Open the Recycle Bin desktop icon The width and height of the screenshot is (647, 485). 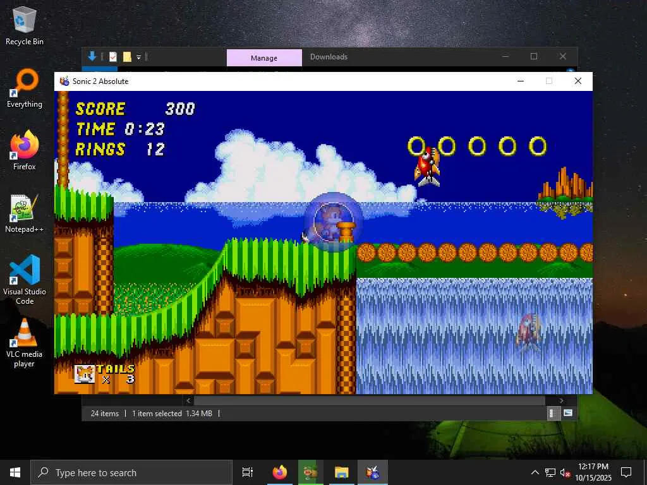click(24, 27)
